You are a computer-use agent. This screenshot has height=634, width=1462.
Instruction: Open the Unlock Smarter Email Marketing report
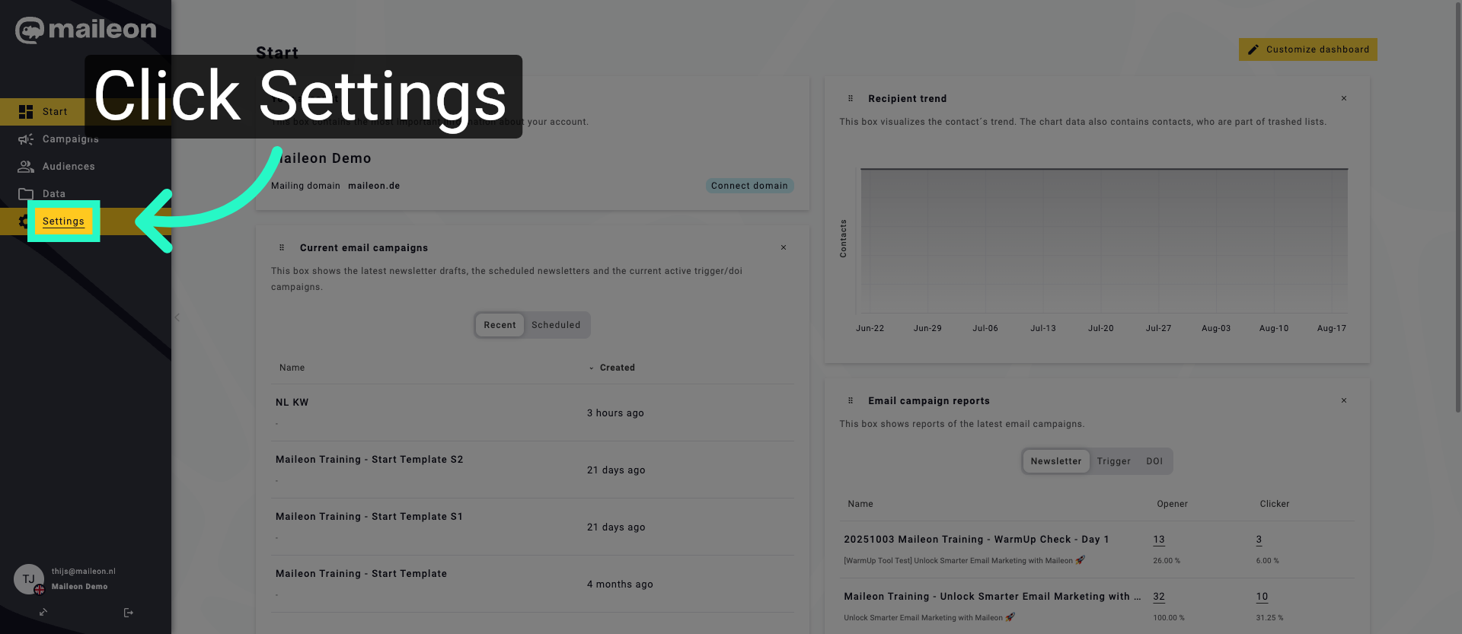(x=992, y=597)
